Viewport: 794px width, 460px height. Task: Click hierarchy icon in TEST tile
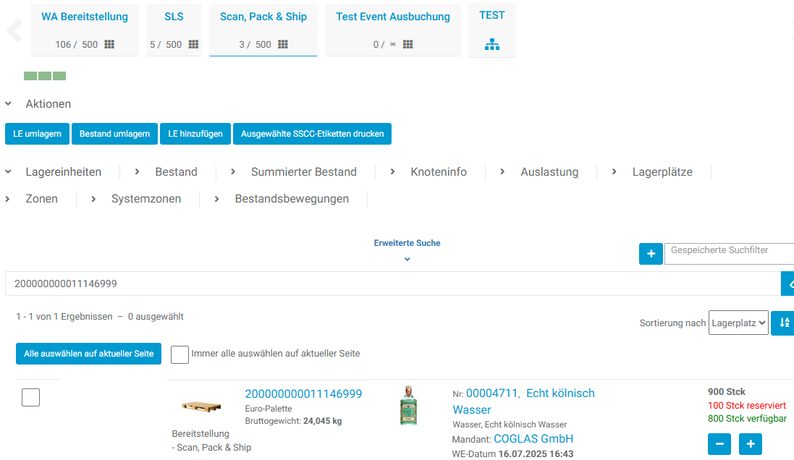click(x=492, y=45)
